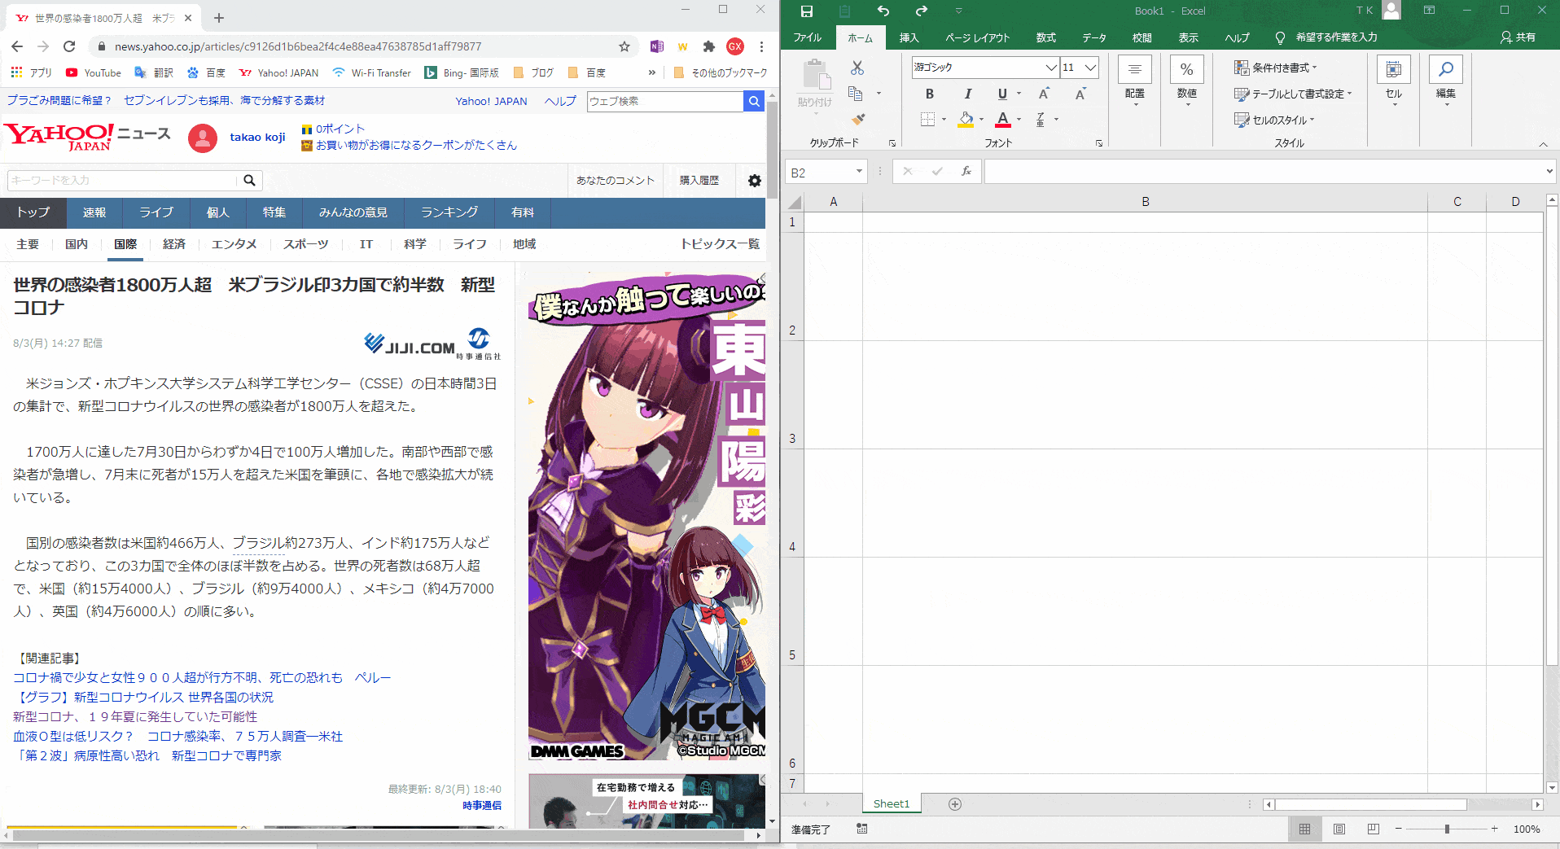This screenshot has width=1560, height=849.
Task: Select the Format Painter brush icon
Action: [x=859, y=120]
